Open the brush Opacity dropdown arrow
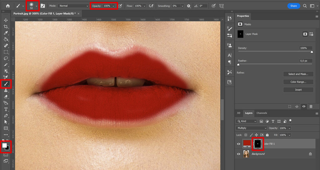 [113, 6]
